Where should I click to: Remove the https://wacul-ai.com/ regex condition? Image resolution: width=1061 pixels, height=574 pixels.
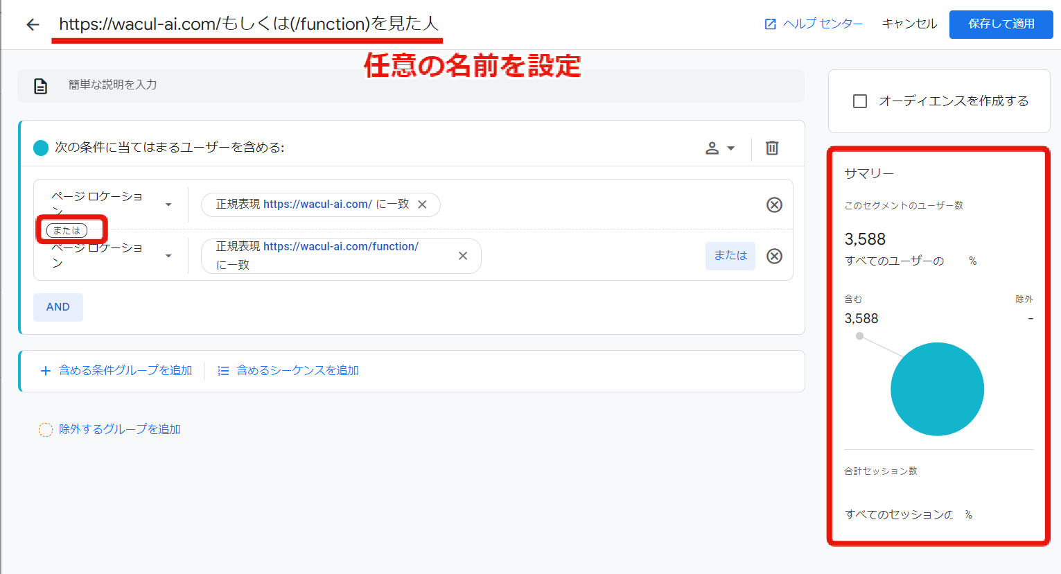coord(422,205)
